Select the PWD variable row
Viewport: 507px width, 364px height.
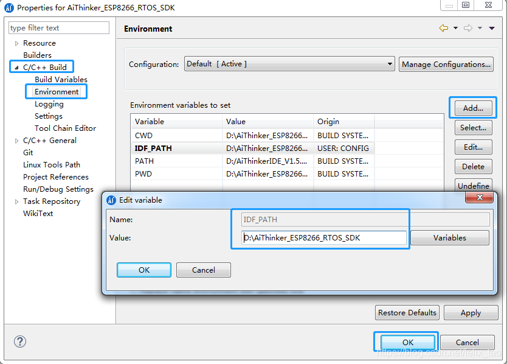click(x=287, y=174)
